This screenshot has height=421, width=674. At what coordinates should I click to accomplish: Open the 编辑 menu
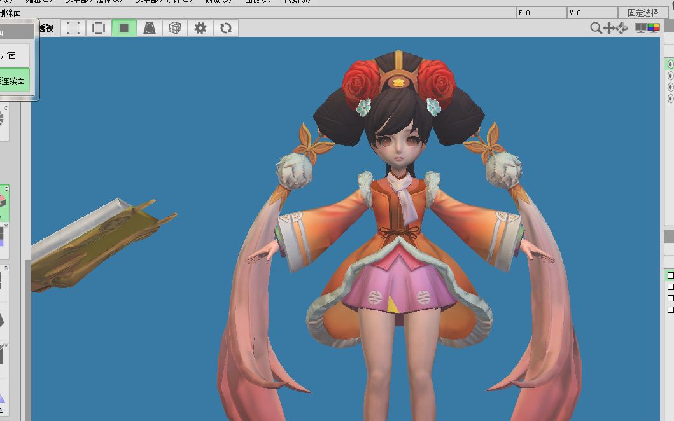click(39, 1)
